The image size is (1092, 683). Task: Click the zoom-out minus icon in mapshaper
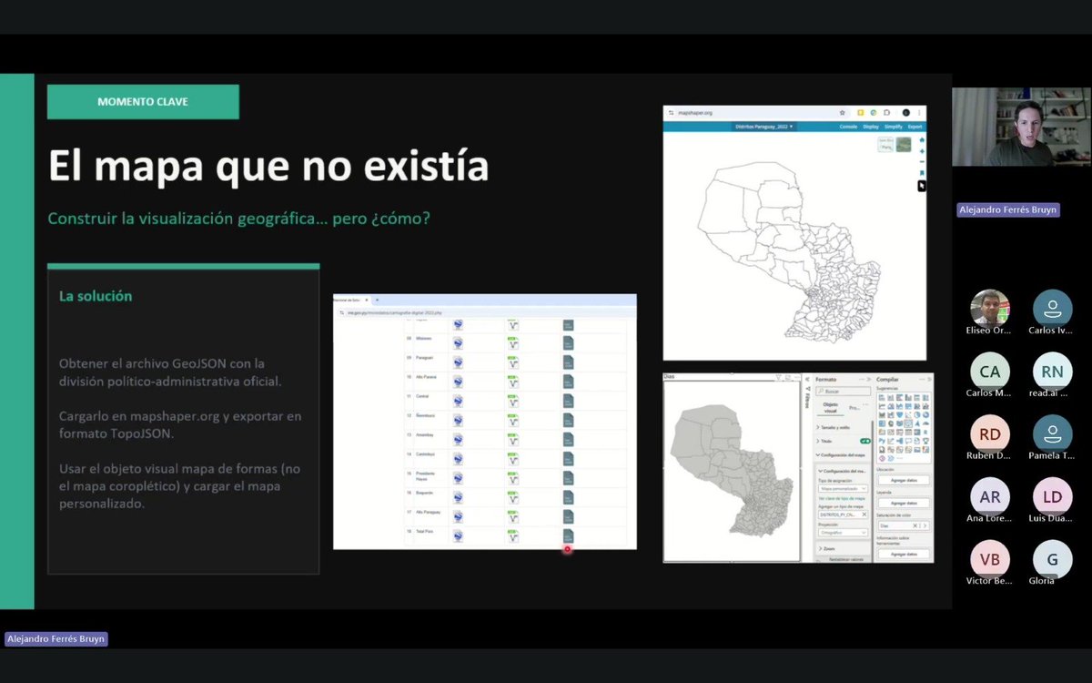tap(922, 161)
